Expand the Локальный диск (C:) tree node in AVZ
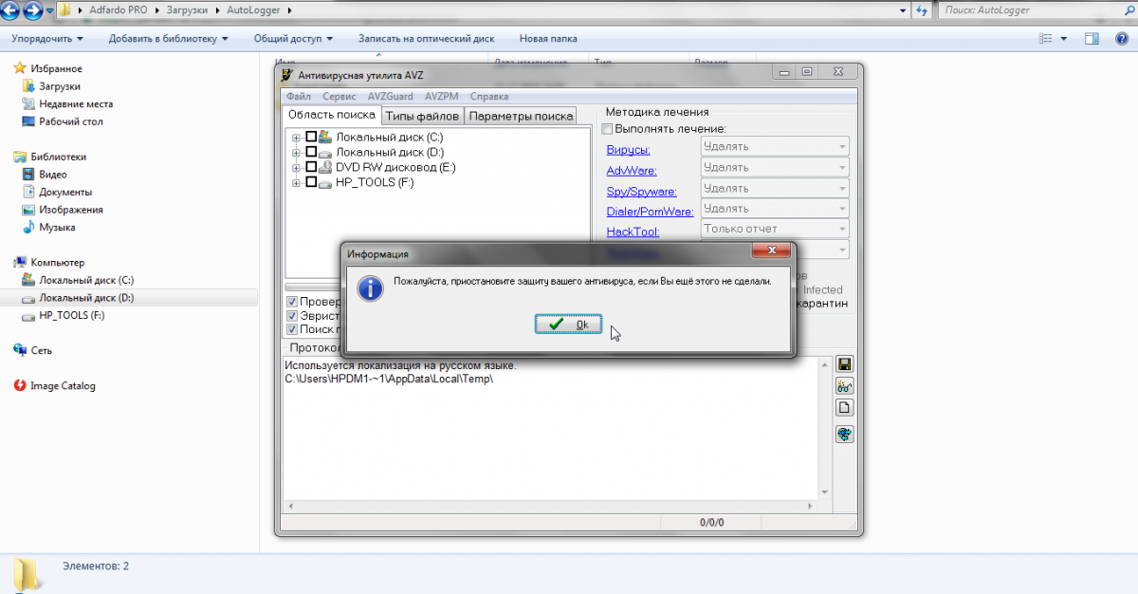This screenshot has width=1138, height=594. click(297, 138)
